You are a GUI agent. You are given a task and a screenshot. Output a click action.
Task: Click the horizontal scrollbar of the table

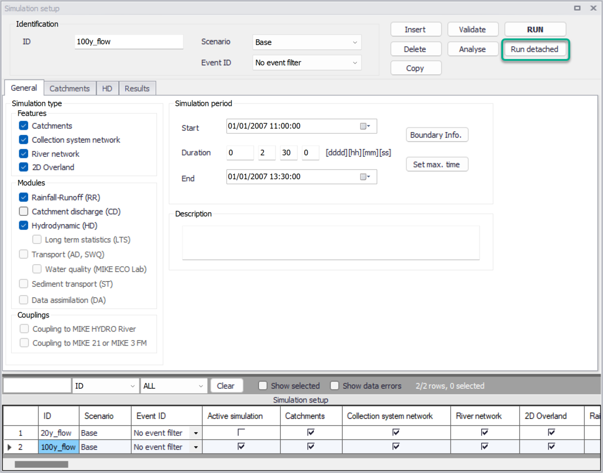pyautogui.click(x=41, y=464)
